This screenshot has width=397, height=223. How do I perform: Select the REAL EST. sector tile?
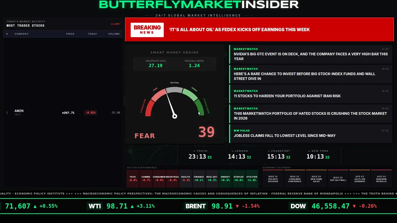pos(212,179)
